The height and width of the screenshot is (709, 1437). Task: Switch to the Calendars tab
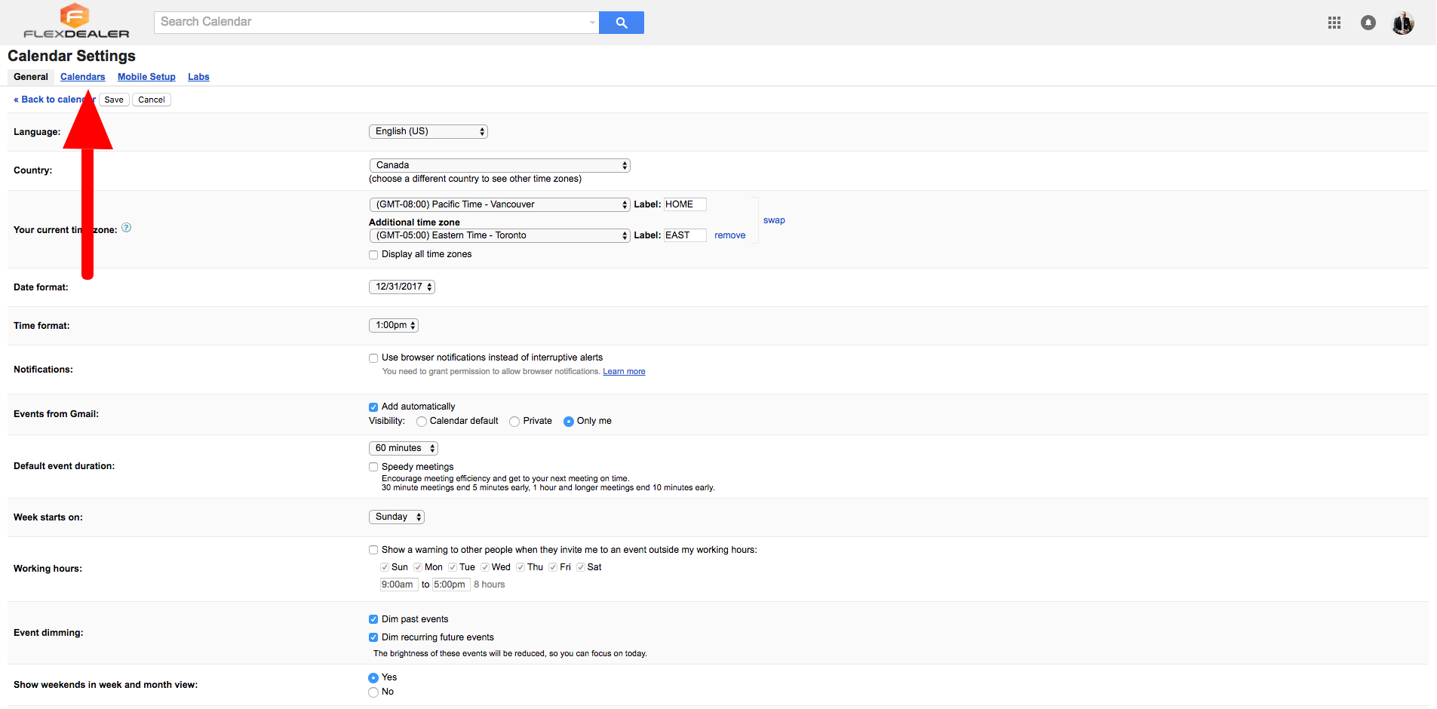point(82,77)
